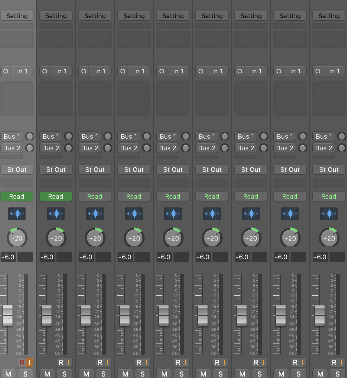Open the Read automation mode on the third strip
The image size is (347, 378).
[95, 197]
